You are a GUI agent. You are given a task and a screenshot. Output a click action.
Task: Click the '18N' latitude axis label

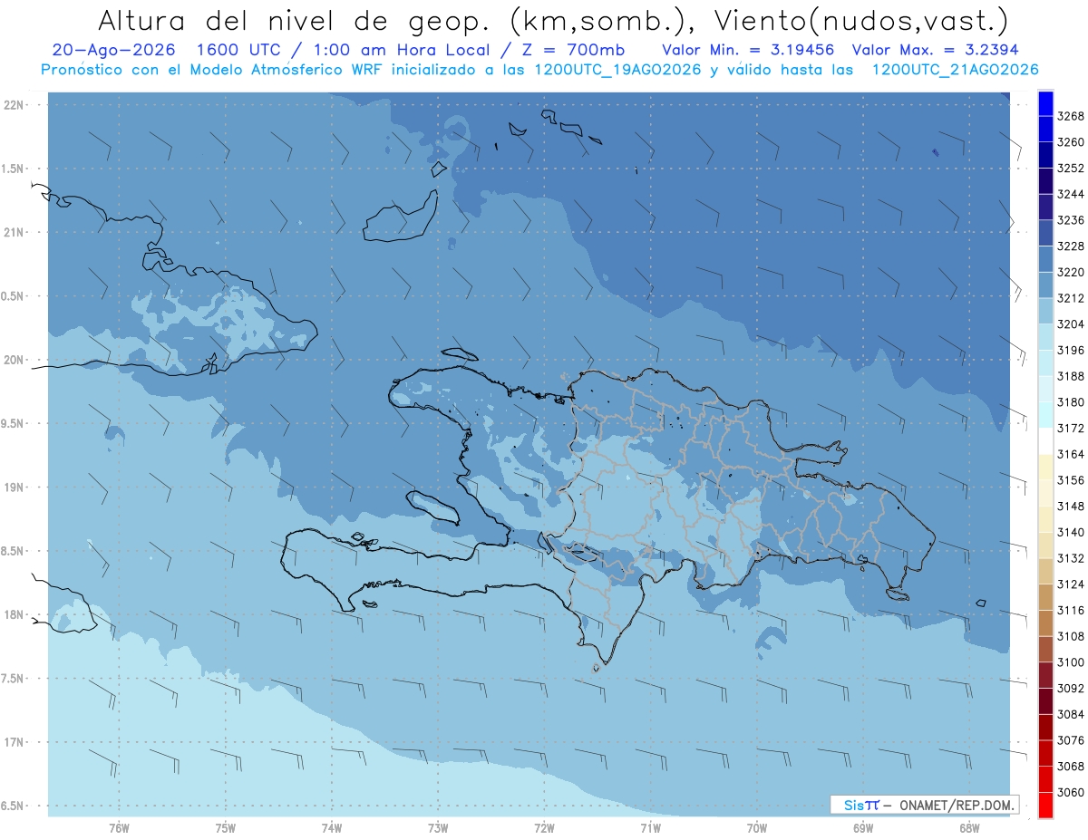point(14,614)
